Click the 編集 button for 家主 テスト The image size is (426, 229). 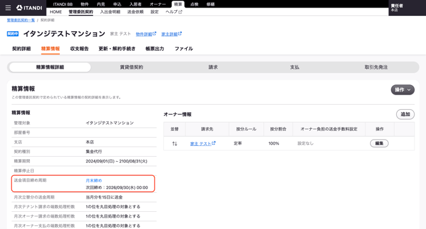tap(379, 143)
